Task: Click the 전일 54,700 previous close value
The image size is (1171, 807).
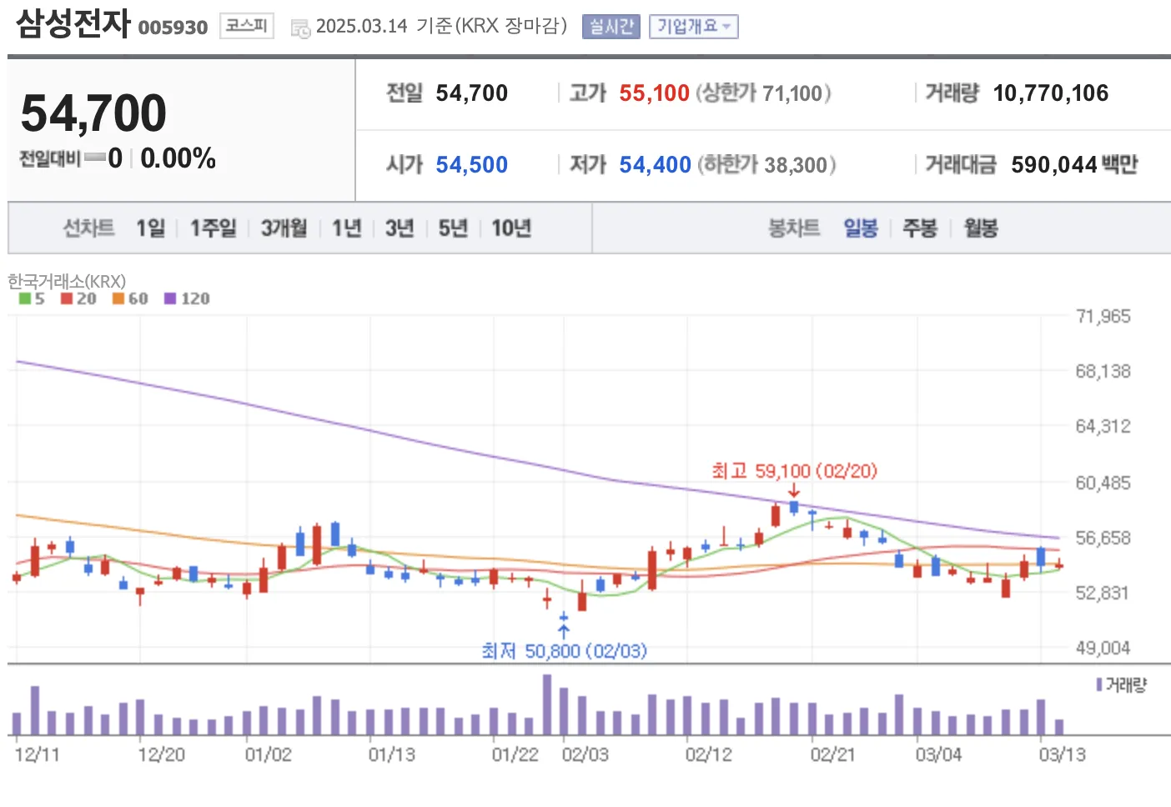Action: click(471, 93)
